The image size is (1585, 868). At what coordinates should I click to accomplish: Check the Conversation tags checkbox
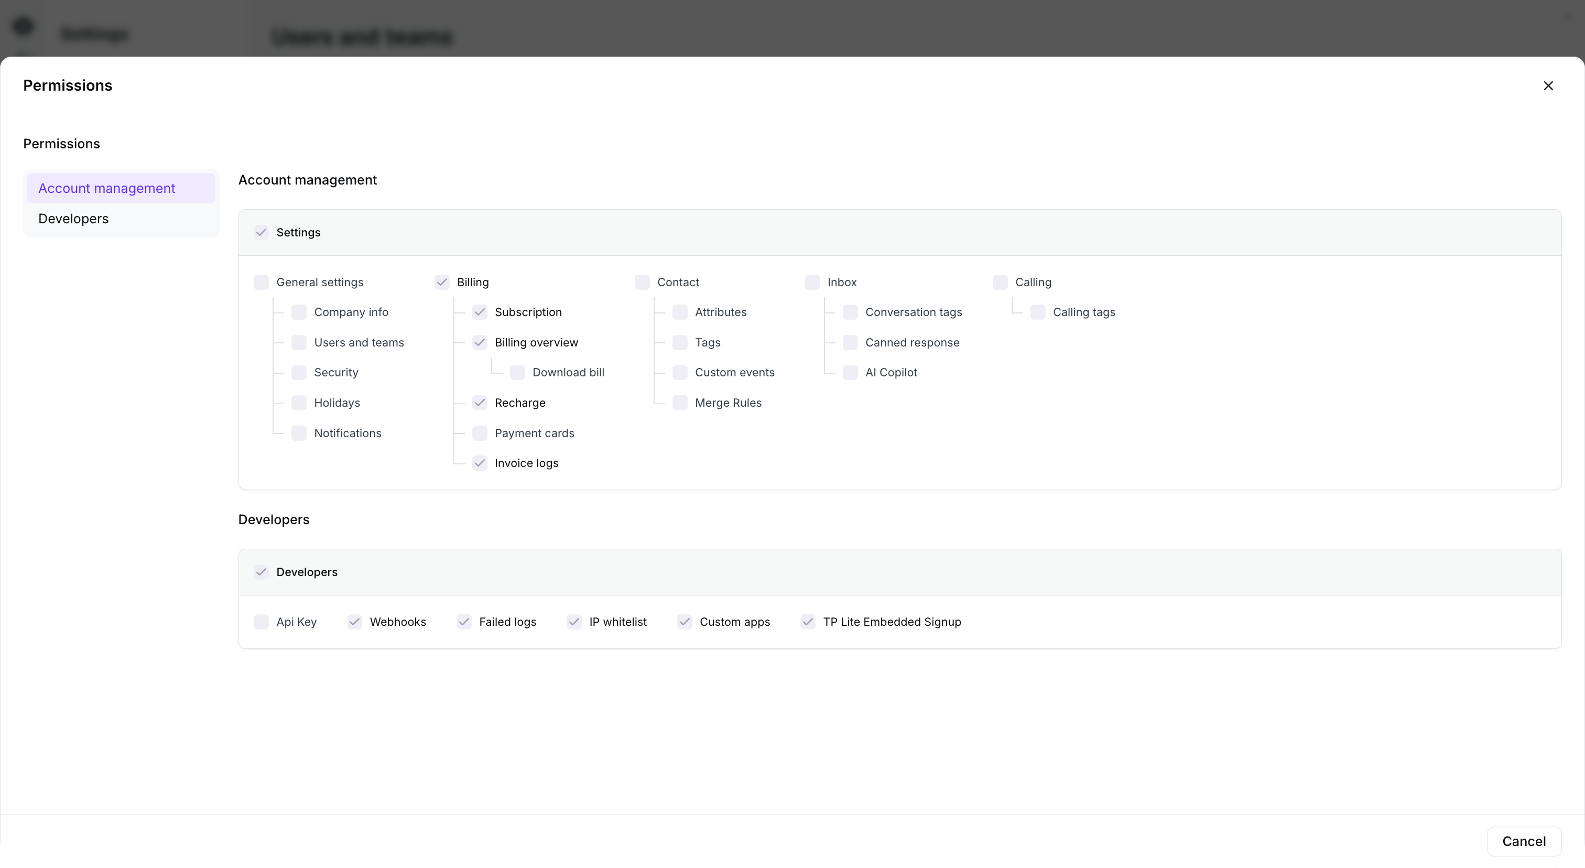pyautogui.click(x=850, y=312)
